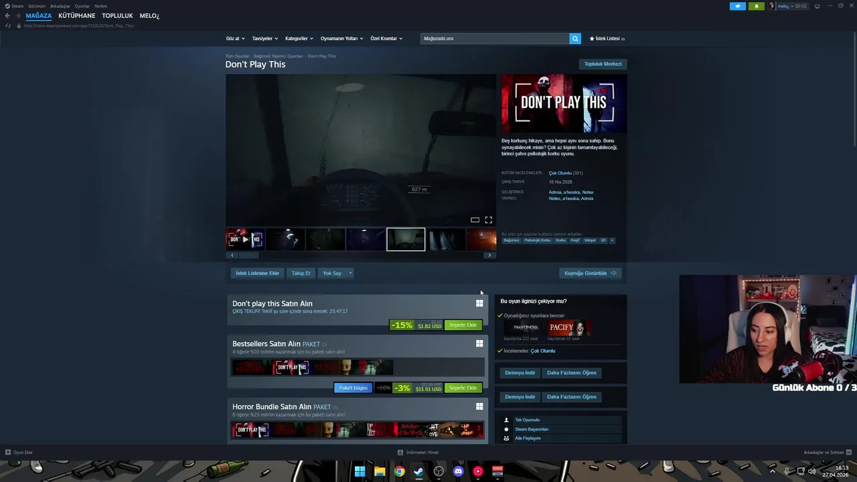Viewport: 857px width, 482px height.
Task: Add Bestsellers bundle to cart
Action: pyautogui.click(x=463, y=388)
